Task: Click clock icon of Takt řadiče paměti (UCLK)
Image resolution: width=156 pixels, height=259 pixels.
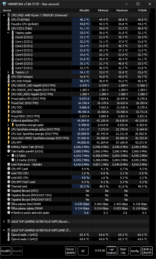Action: [9, 151]
